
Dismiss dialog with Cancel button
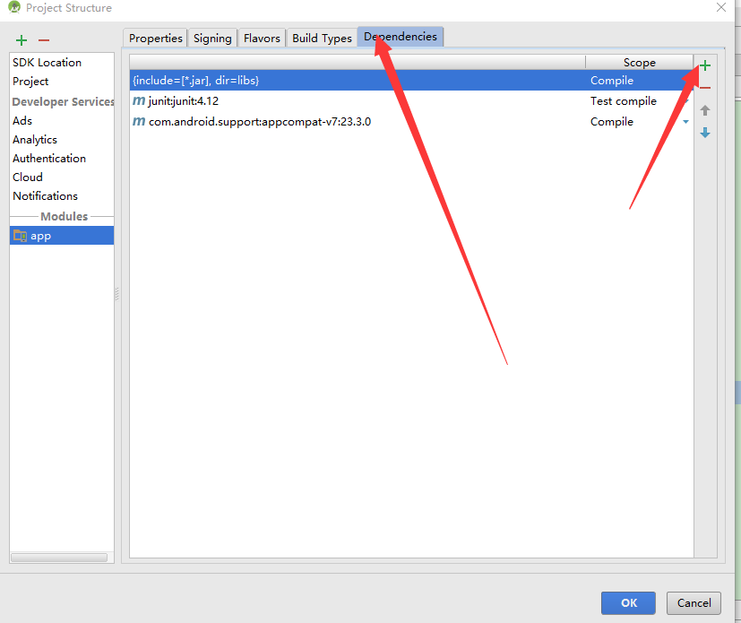coord(694,602)
